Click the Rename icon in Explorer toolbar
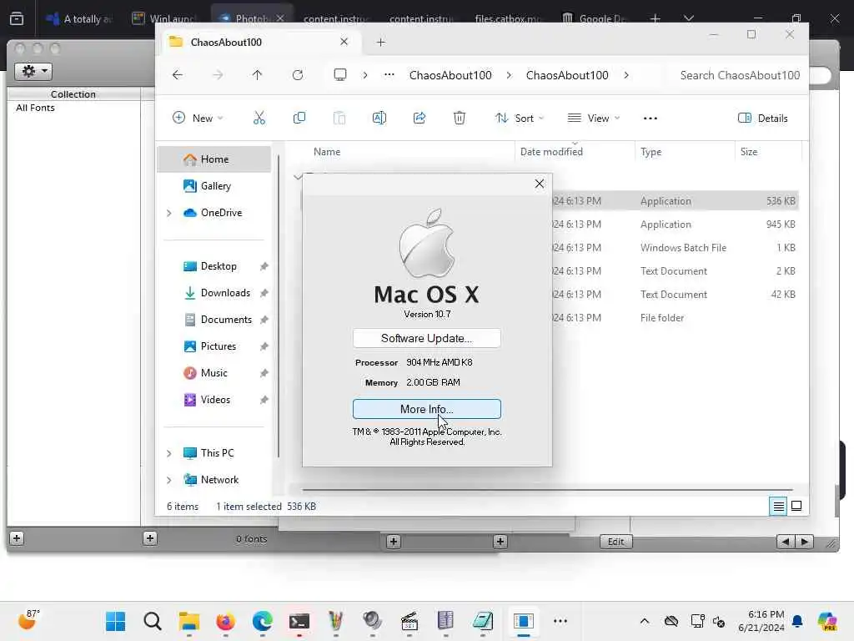Viewport: 854px width, 641px height. (x=379, y=118)
